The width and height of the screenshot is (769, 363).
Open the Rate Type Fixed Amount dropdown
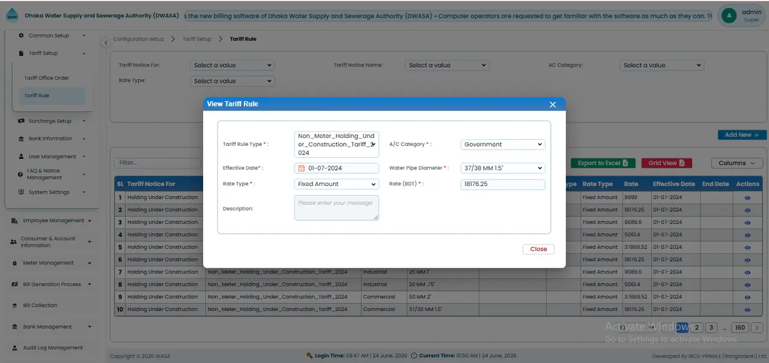point(336,184)
